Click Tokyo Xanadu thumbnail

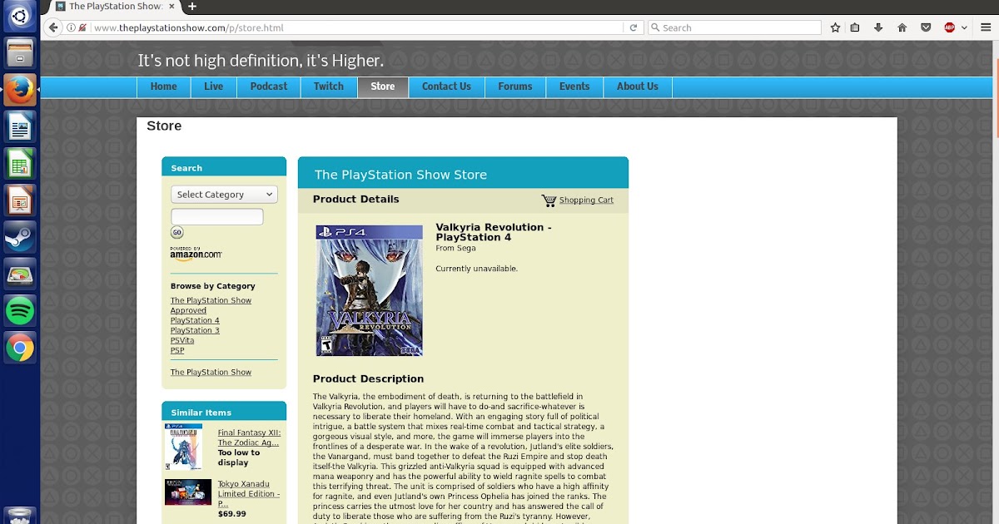[x=188, y=492]
